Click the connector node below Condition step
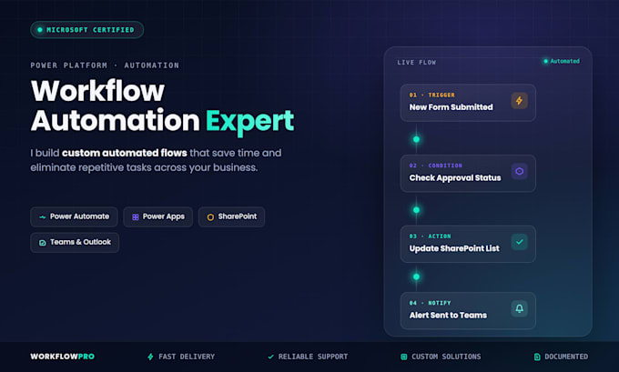The width and height of the screenshot is (619, 372). coord(416,210)
